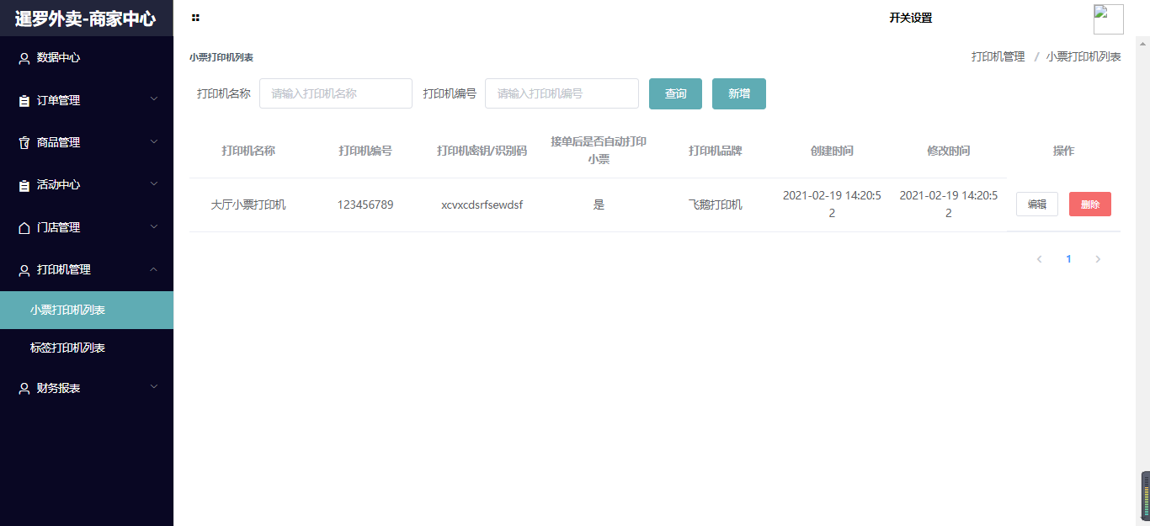This screenshot has height=526, width=1150.
Task: Expand the 财务报表 chevron
Action: (x=154, y=387)
